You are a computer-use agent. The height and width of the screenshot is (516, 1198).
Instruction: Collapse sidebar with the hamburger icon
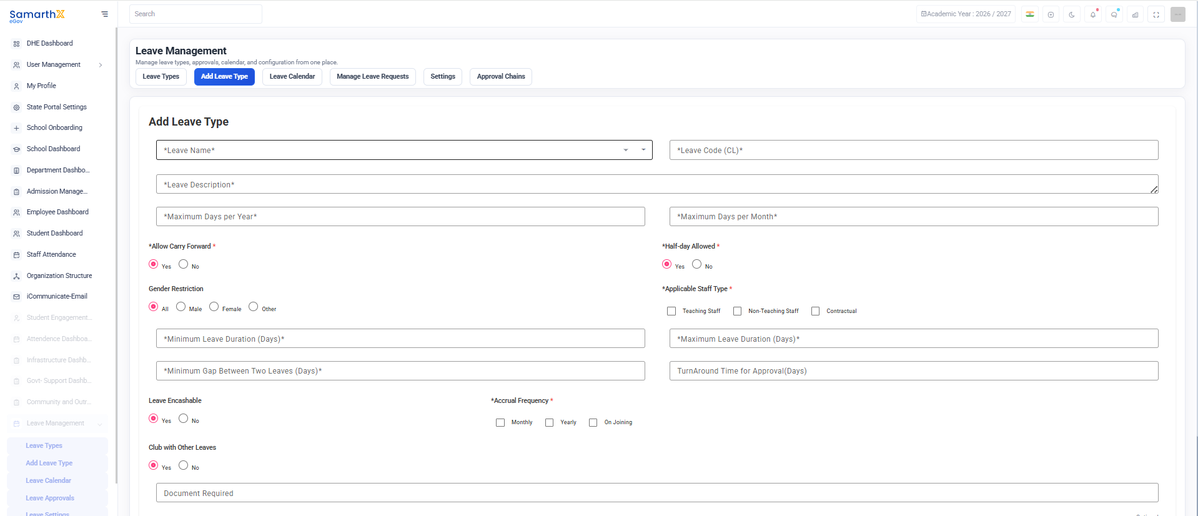[x=104, y=14]
